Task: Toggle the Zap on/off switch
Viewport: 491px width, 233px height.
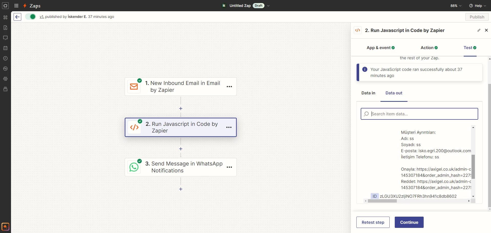Action: click(30, 17)
